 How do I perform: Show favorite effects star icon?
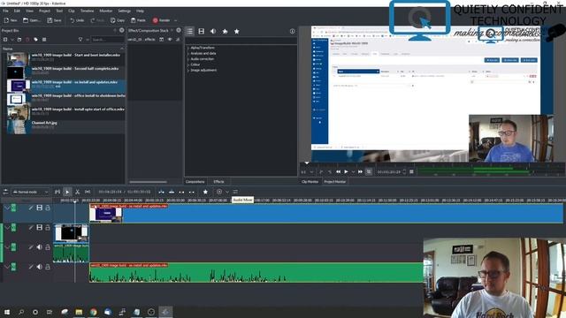tap(237, 32)
